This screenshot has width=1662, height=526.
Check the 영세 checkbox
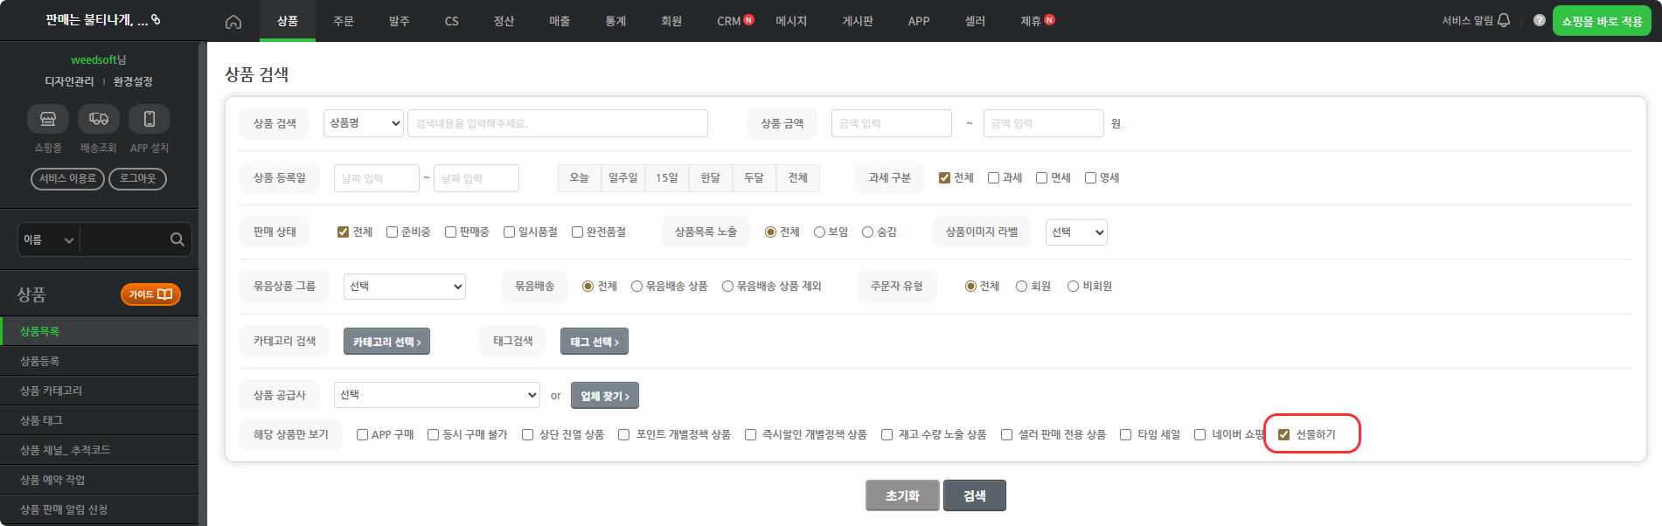pos(1091,178)
